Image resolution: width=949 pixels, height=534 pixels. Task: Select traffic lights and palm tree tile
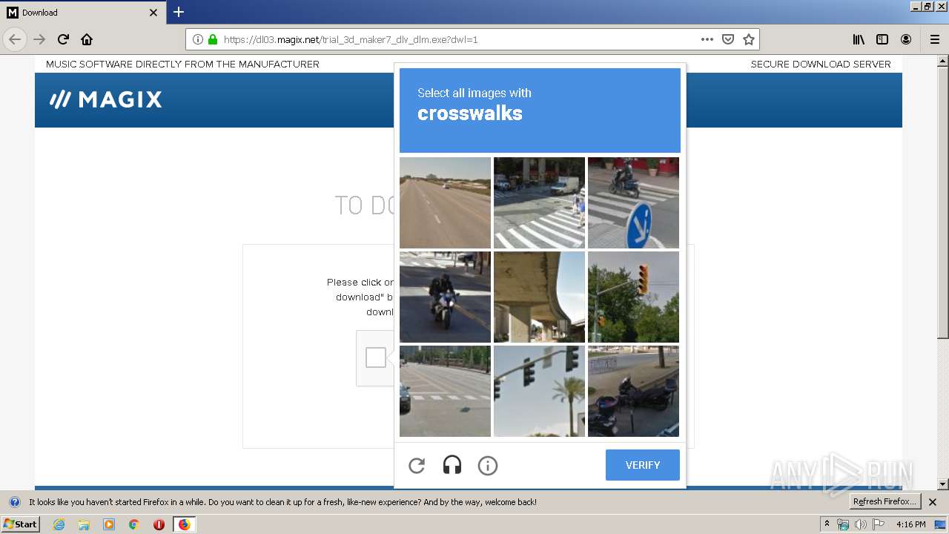click(539, 391)
